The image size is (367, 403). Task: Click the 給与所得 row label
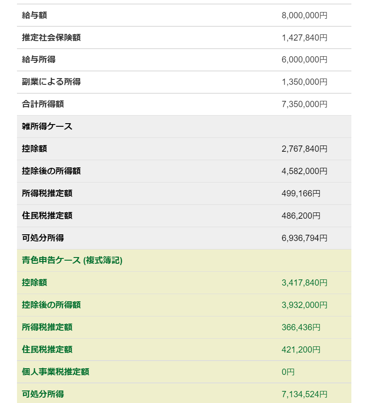(x=39, y=60)
